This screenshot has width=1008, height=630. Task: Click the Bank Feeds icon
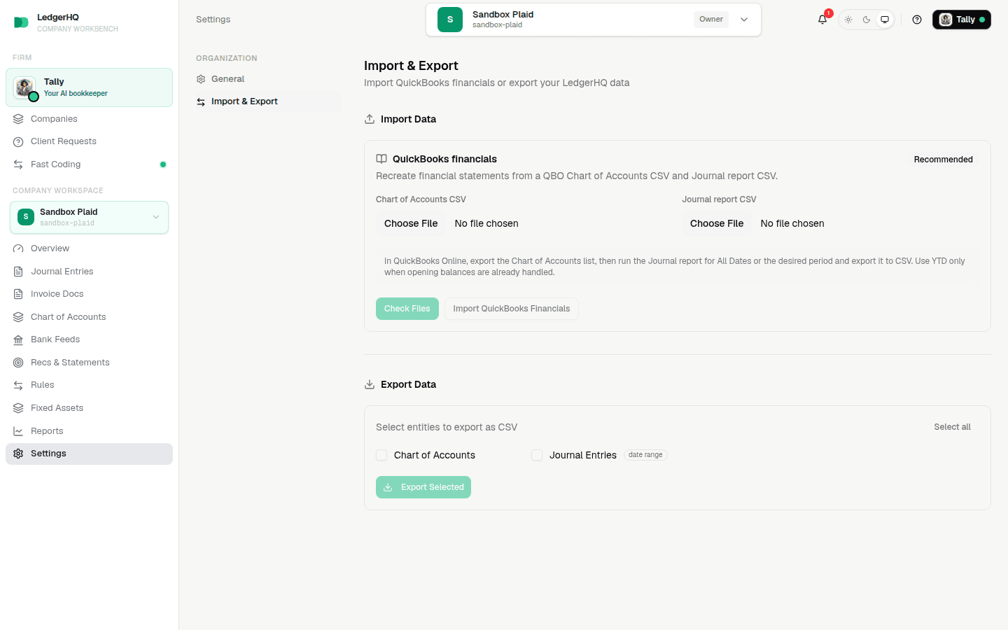[x=18, y=339]
